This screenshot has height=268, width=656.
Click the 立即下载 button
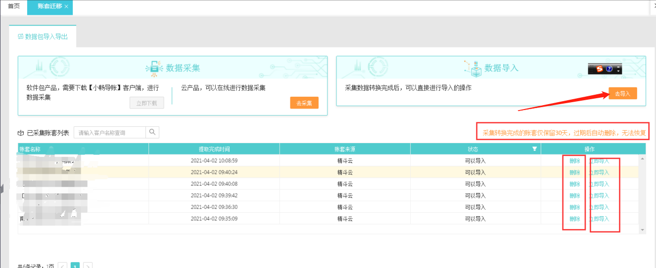pyautogui.click(x=146, y=103)
